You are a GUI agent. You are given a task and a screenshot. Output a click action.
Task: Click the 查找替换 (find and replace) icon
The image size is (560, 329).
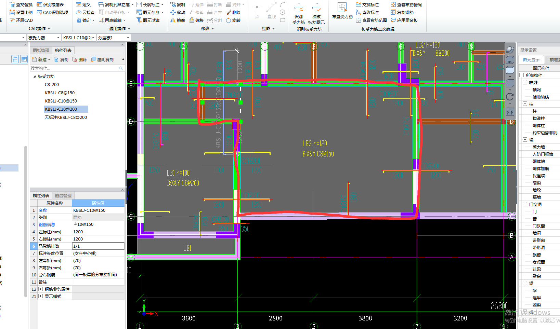pyautogui.click(x=12, y=4)
